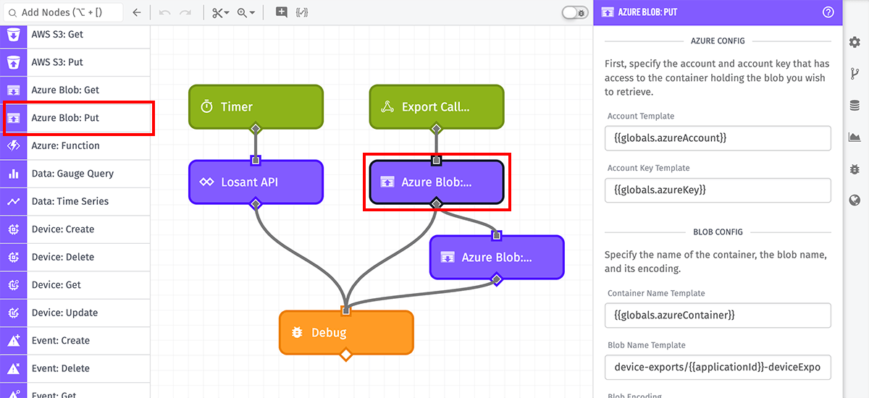
Task: Select the upper Azure Blob node outlined in black
Action: coord(437,182)
